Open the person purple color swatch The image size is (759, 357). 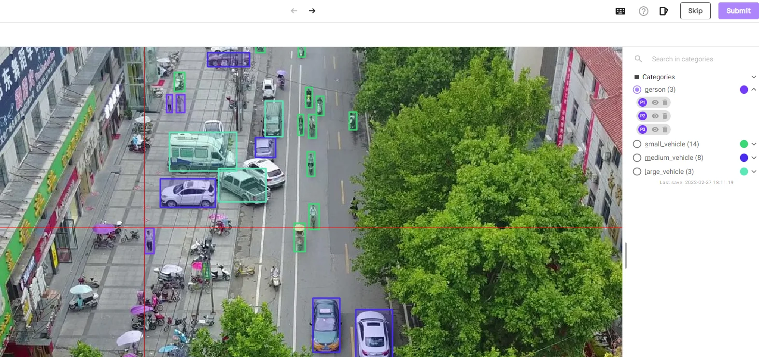tap(744, 89)
